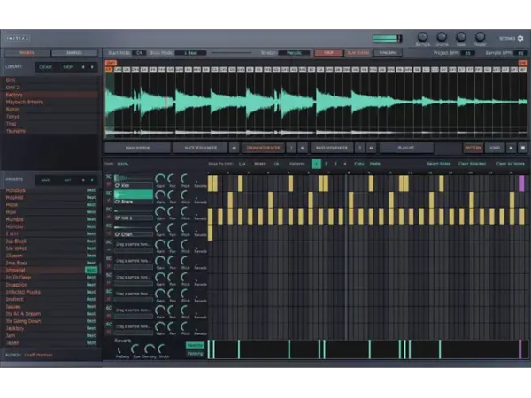The image size is (531, 398).
Task: Open the settings gear icon
Action: (x=520, y=39)
